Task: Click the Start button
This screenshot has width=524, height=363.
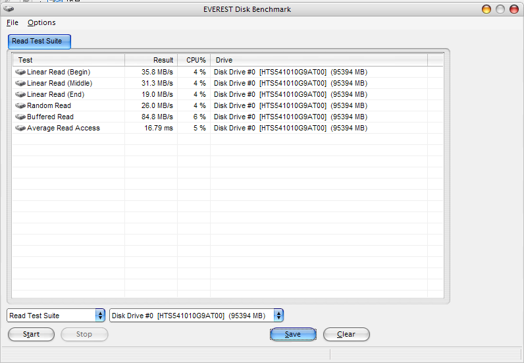Action: pos(31,334)
